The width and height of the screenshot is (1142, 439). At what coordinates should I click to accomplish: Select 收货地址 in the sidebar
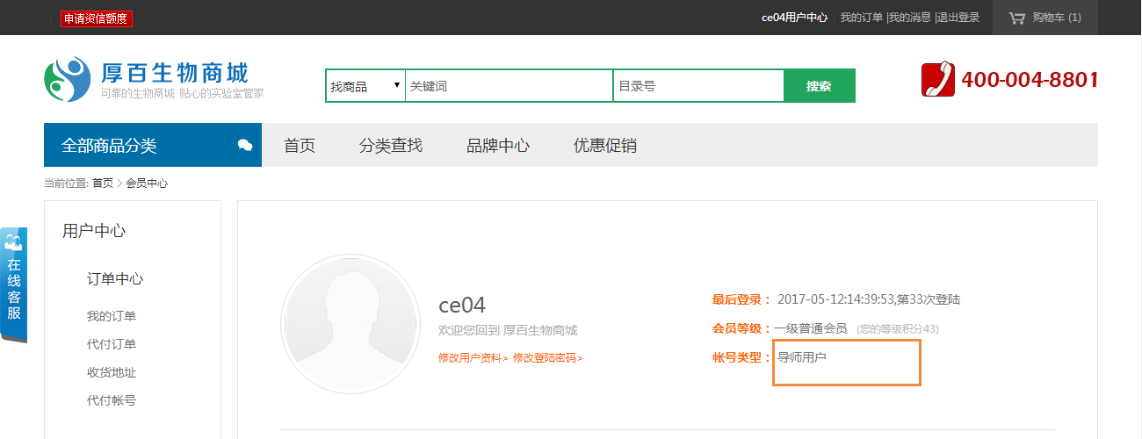pyautogui.click(x=112, y=372)
